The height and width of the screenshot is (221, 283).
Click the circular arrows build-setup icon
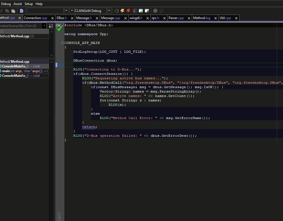[x=117, y=11]
